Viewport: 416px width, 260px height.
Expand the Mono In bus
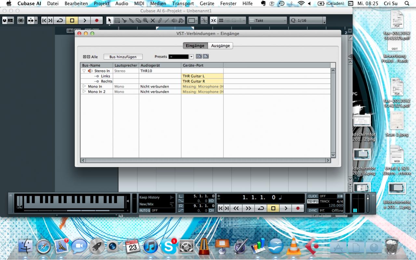coord(84,86)
